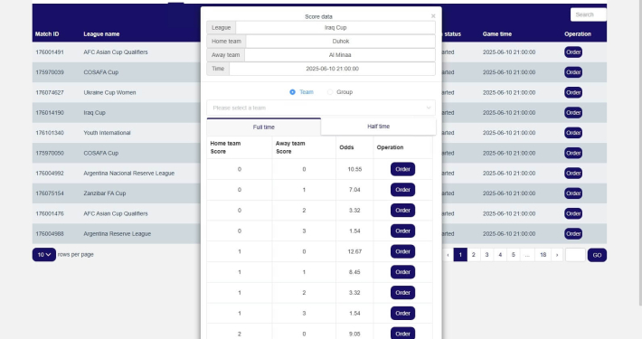Go to page 4
The width and height of the screenshot is (642, 339).
point(500,255)
